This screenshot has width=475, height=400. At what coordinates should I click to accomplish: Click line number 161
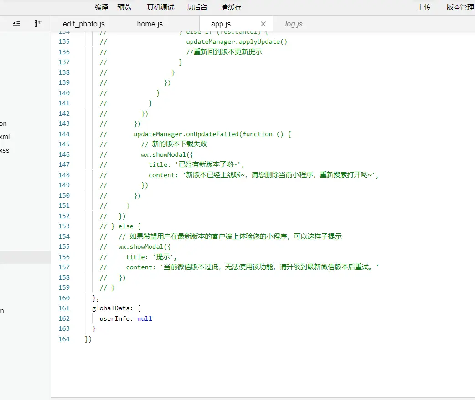pos(64,308)
